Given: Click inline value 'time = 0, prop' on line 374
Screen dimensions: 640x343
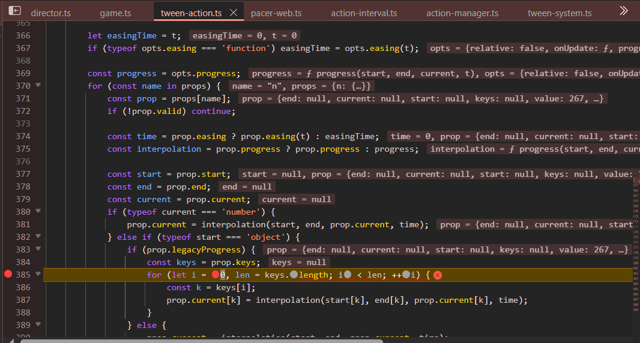Looking at the screenshot, I should click(x=513, y=137).
